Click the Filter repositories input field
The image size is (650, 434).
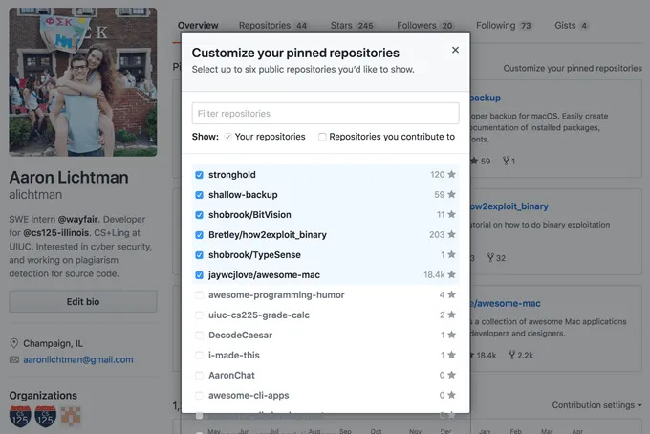(325, 114)
